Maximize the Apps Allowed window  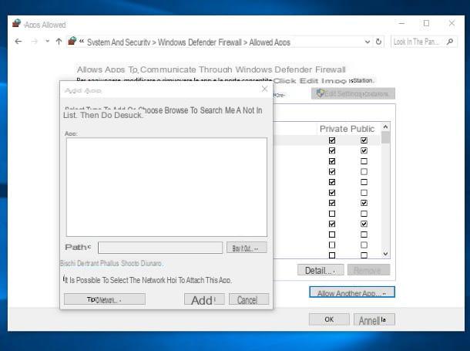point(426,23)
